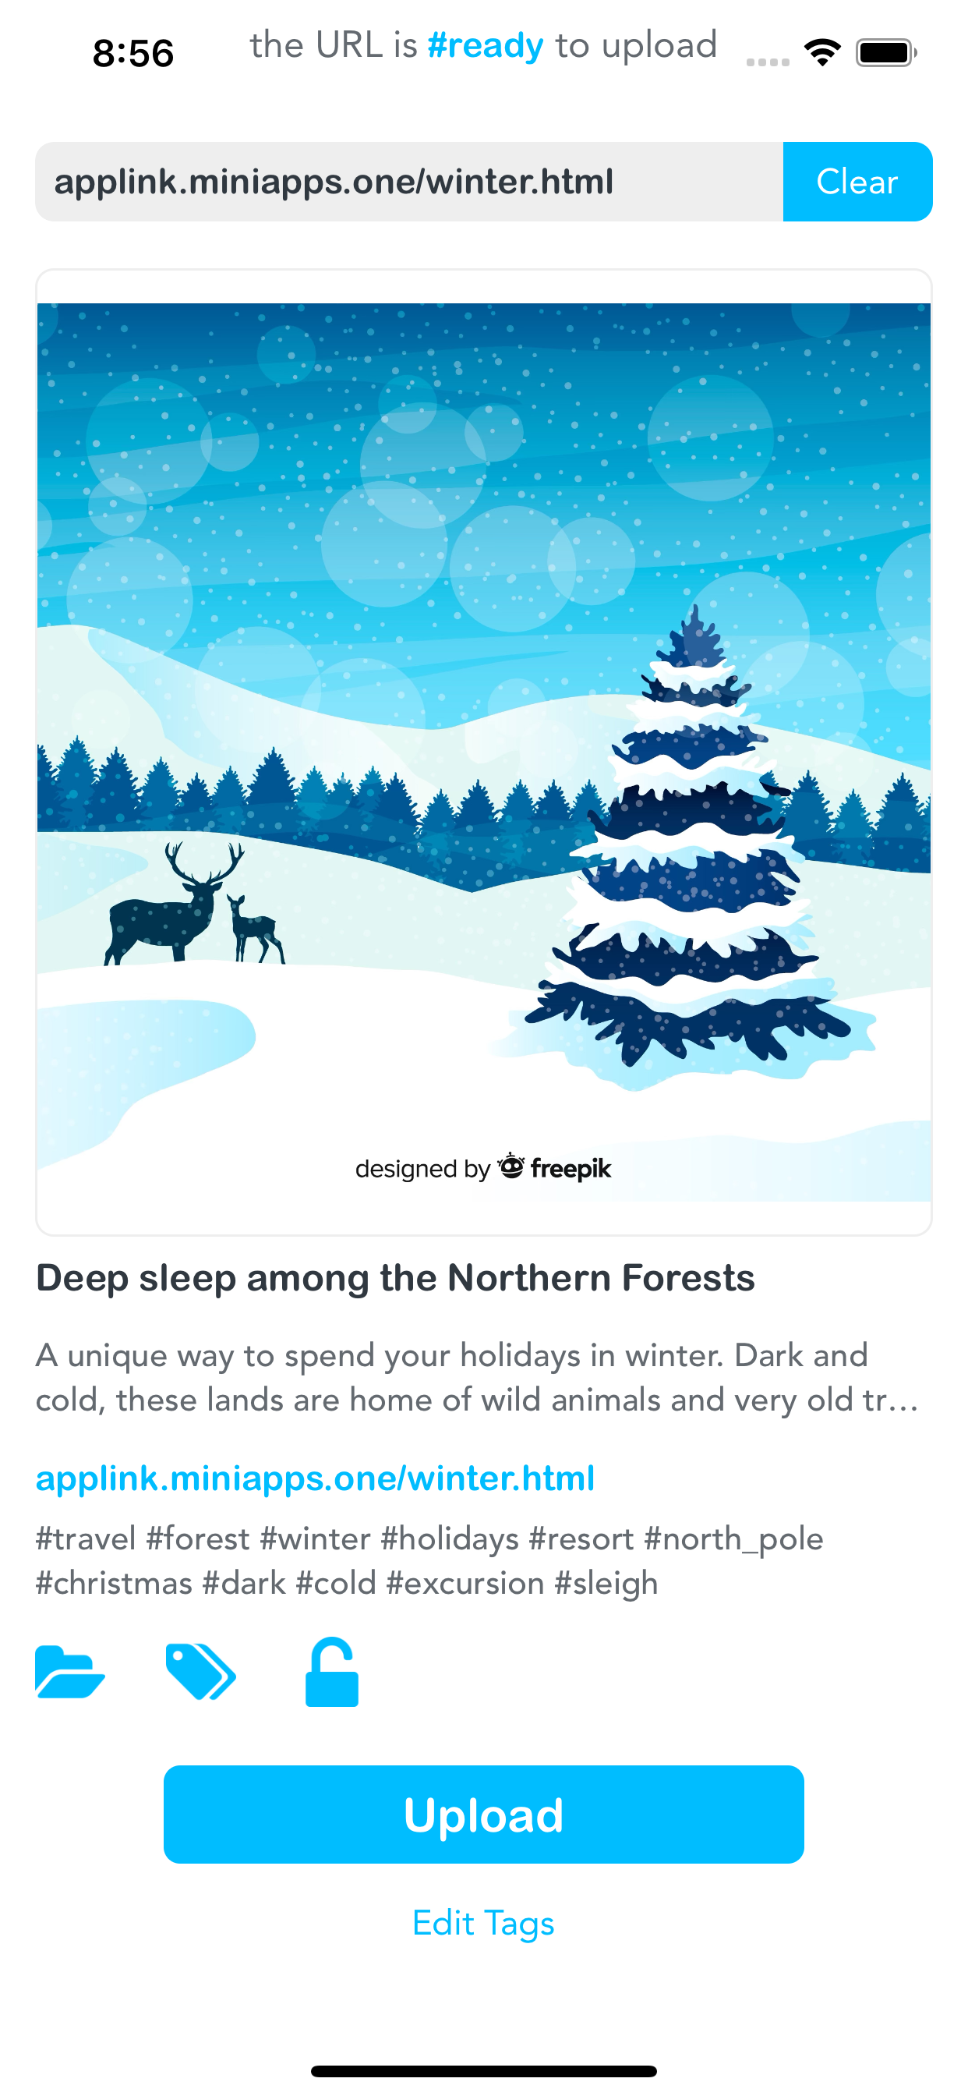This screenshot has width=968, height=2096.
Task: Toggle the open padlock privacy icon
Action: pyautogui.click(x=332, y=1672)
